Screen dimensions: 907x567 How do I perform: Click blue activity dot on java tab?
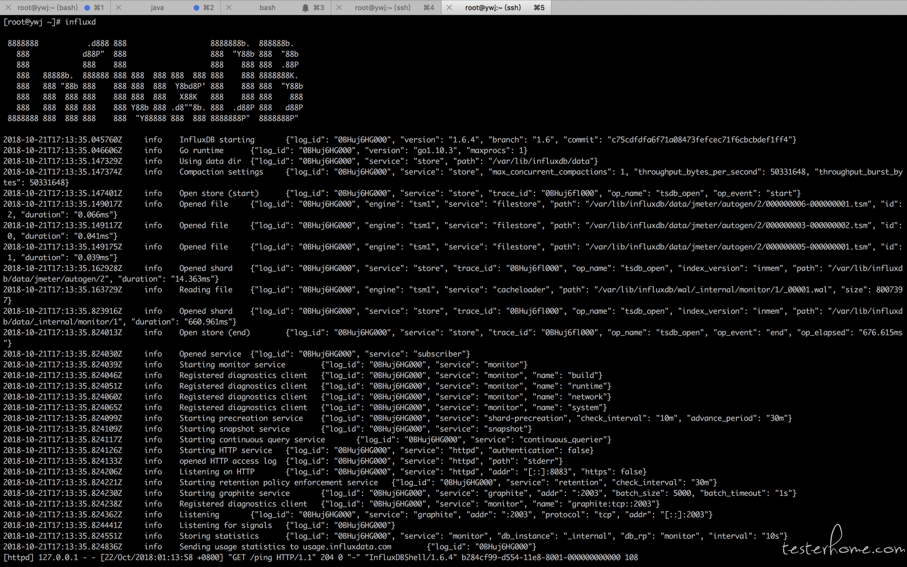[196, 8]
